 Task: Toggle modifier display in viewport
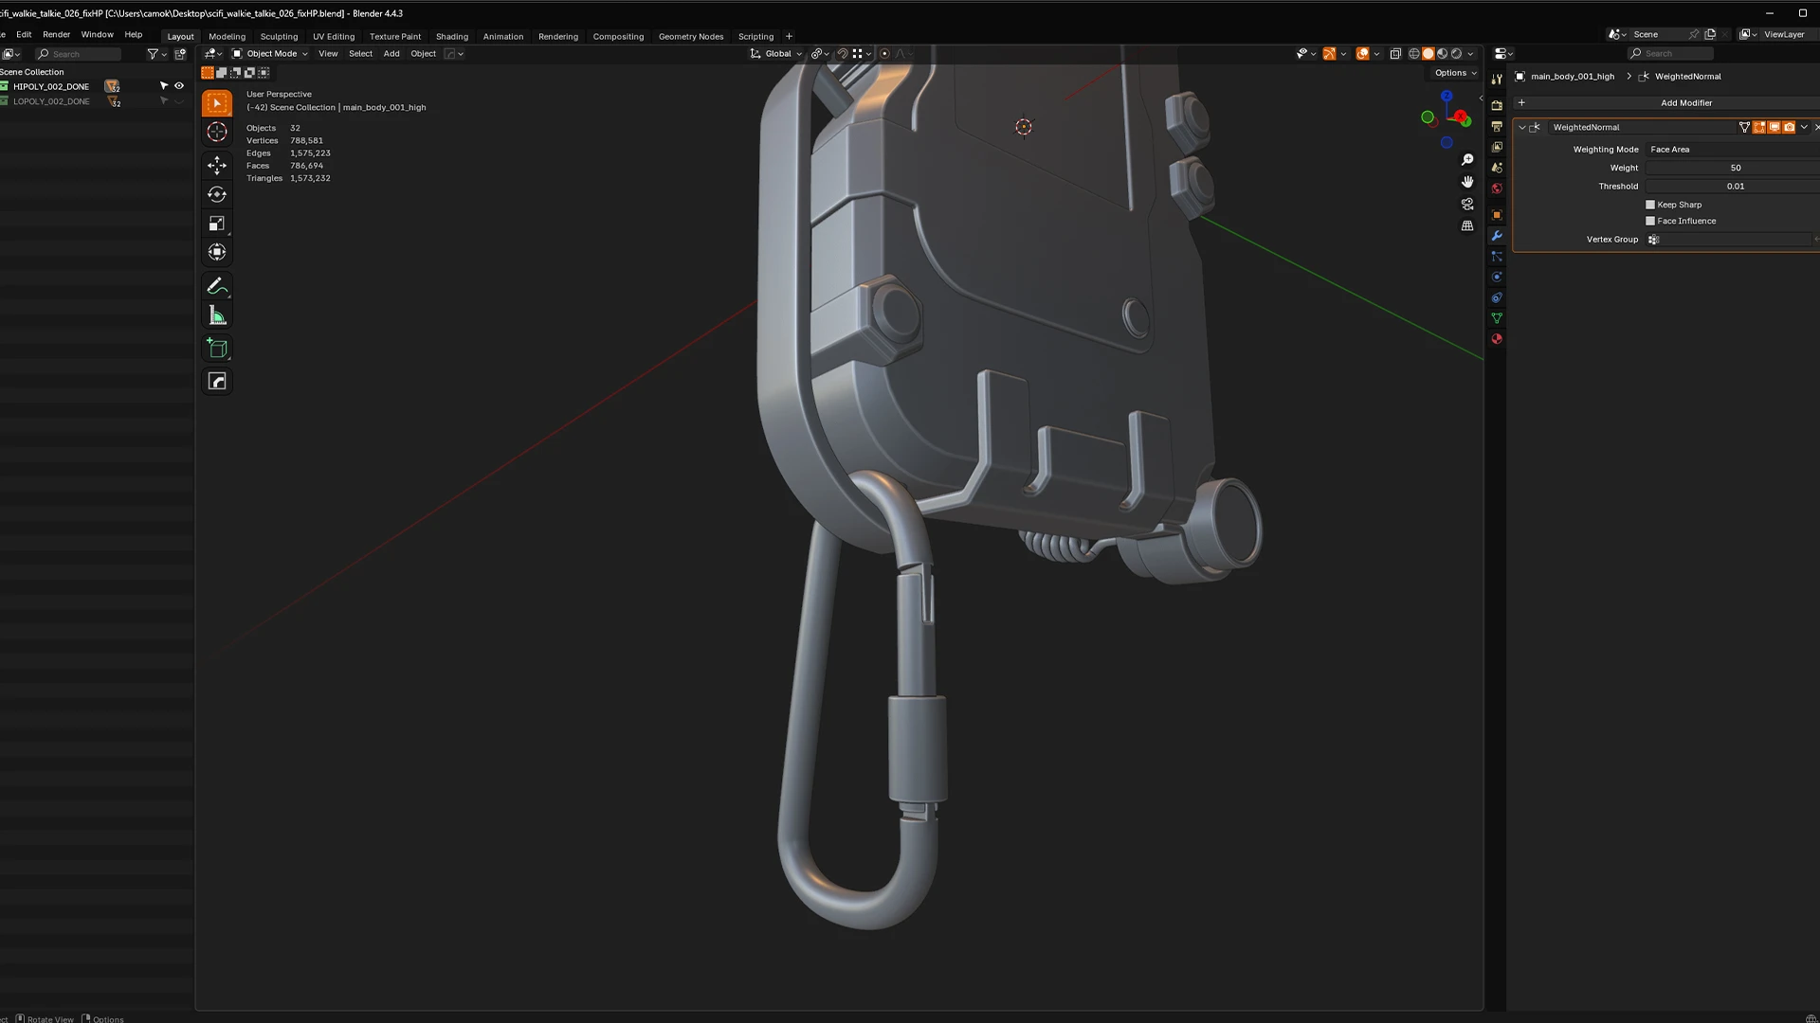click(1774, 127)
